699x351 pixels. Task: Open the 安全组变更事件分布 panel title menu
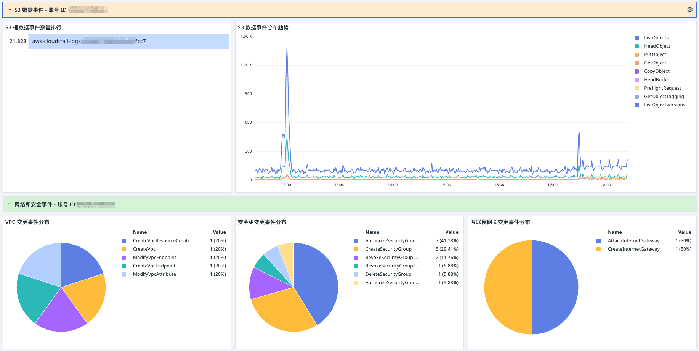click(262, 222)
